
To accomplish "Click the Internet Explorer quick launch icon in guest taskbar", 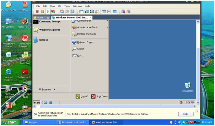I will click(50, 102).
